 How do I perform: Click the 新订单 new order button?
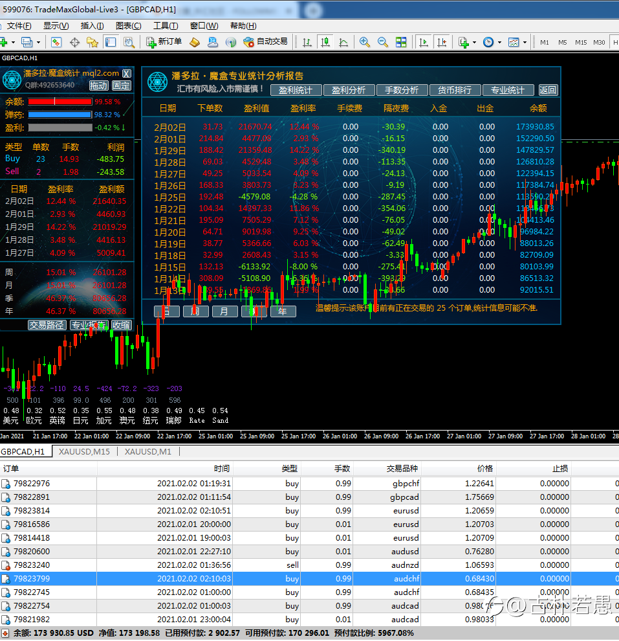[x=164, y=42]
